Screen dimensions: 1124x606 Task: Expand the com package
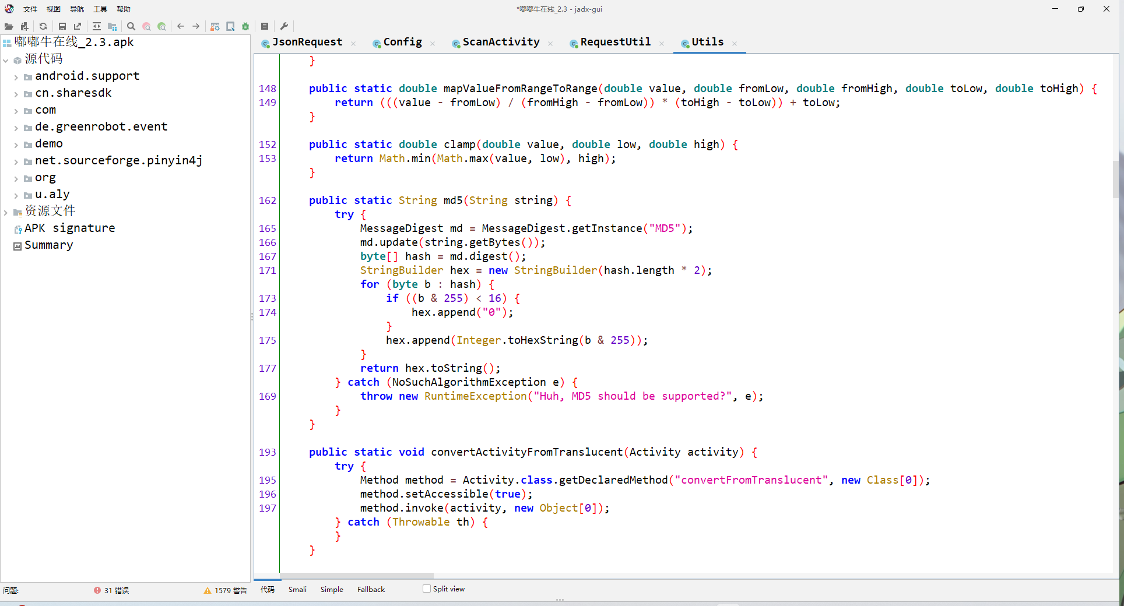pyautogui.click(x=16, y=111)
